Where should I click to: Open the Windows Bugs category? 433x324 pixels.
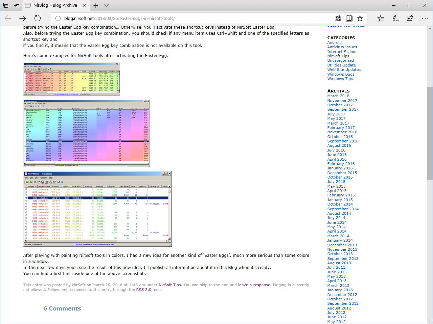341,74
